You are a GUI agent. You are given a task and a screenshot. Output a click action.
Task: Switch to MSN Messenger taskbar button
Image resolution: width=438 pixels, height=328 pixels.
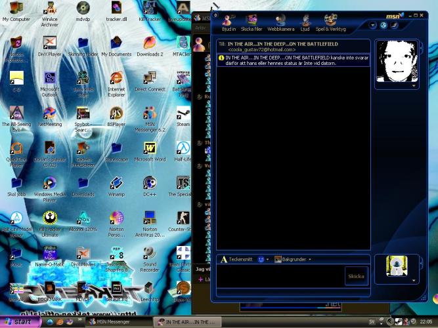[x=118, y=322]
